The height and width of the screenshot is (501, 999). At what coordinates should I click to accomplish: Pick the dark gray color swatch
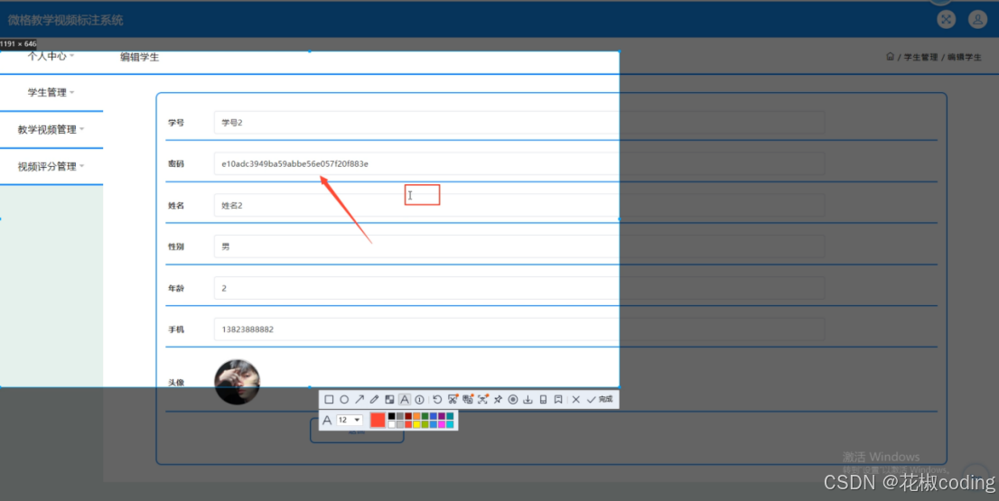[x=400, y=416]
